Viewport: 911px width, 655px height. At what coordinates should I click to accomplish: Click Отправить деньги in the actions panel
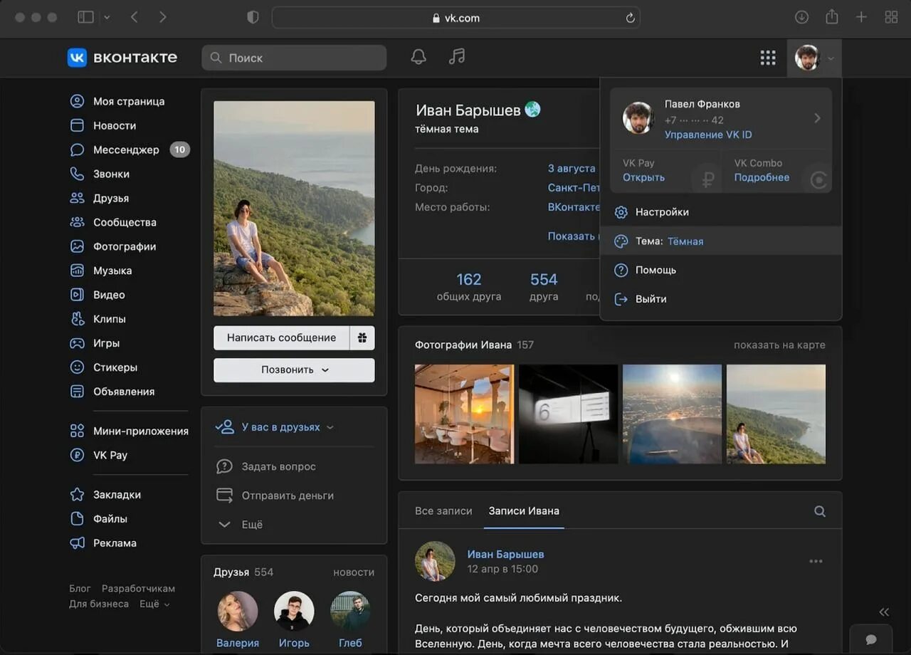tap(288, 496)
